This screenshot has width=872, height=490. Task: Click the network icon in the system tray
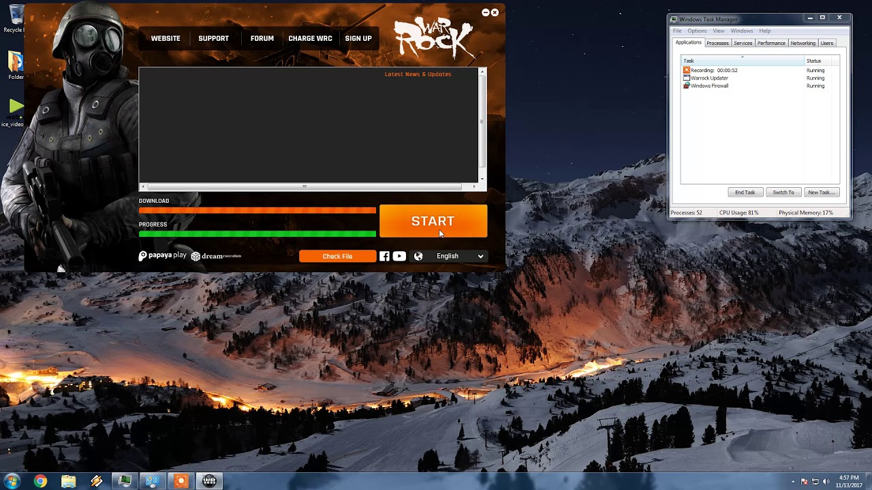tap(815, 481)
